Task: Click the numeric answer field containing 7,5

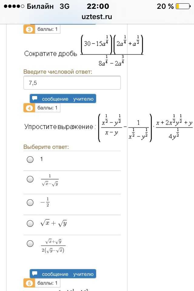Action: pos(72,83)
